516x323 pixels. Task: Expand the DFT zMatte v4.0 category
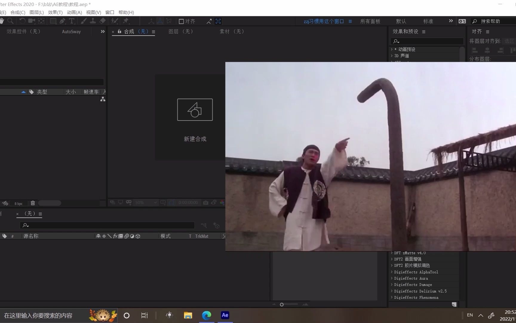coord(392,253)
